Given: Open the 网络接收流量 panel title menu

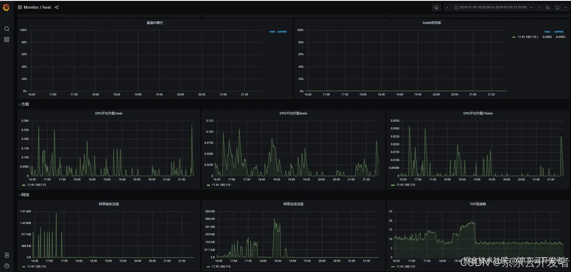Looking at the screenshot, I should pyautogui.click(x=109, y=204).
